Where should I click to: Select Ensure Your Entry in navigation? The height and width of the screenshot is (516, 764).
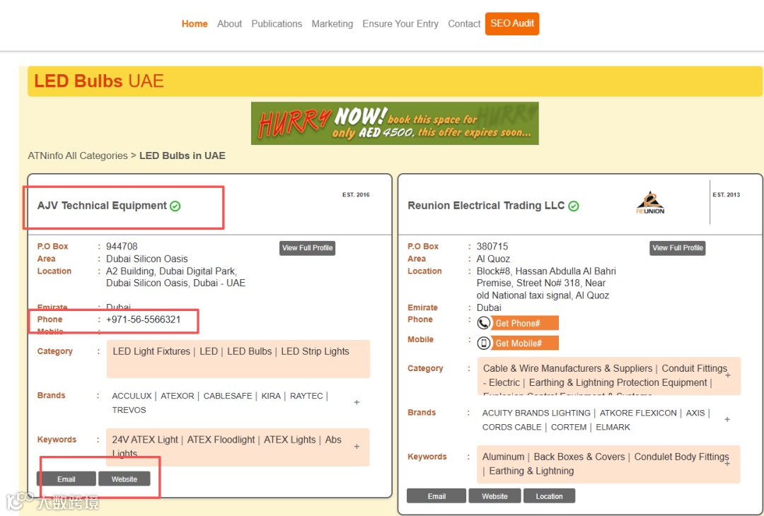tap(400, 24)
